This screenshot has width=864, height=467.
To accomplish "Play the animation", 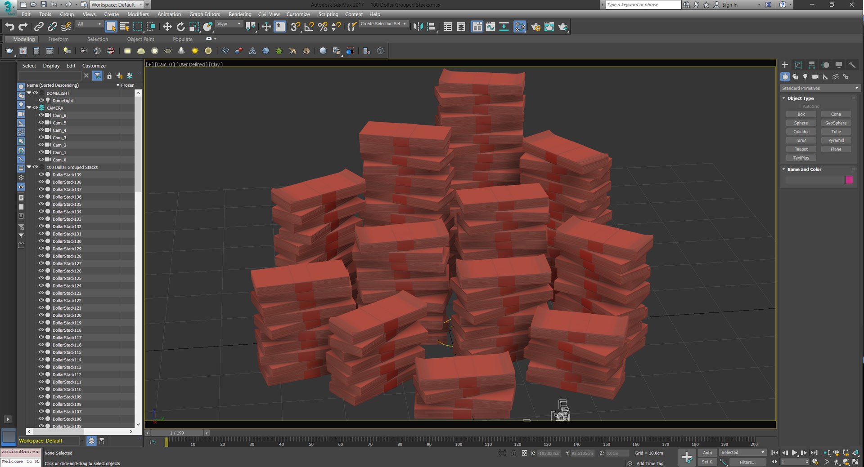I will [x=795, y=453].
